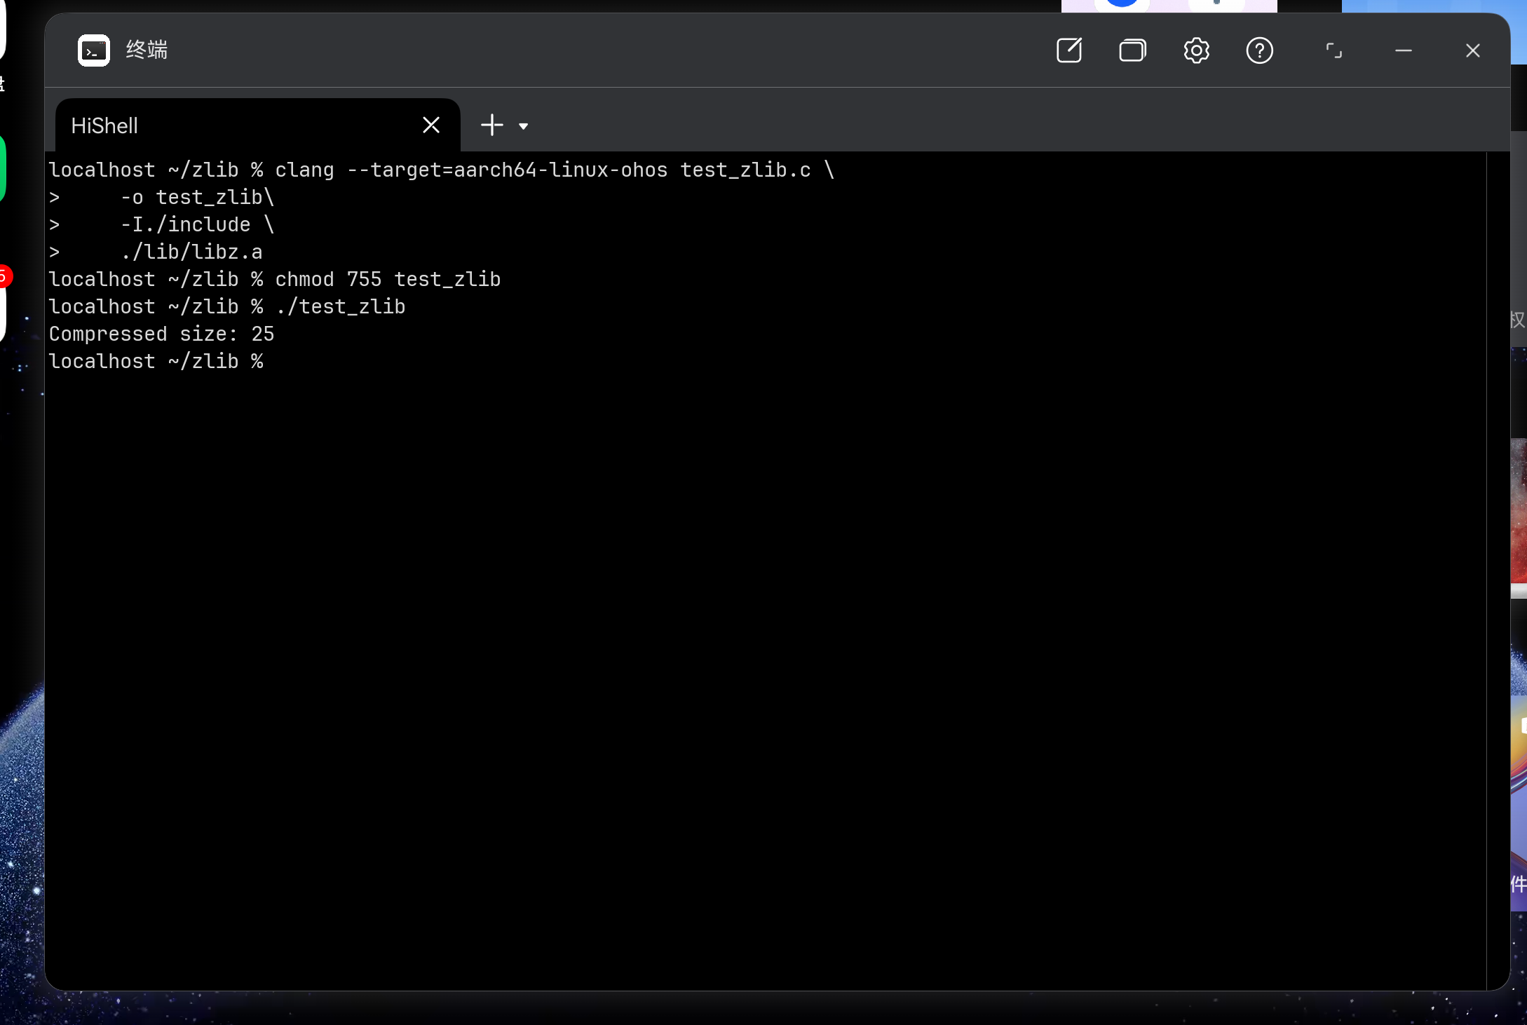Open the help question mark icon
The height and width of the screenshot is (1025, 1527).
tap(1259, 50)
